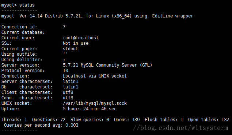Viewport: 232px width, 135px height.
Task: Click the Protocol version value 10
Action: 65,71
